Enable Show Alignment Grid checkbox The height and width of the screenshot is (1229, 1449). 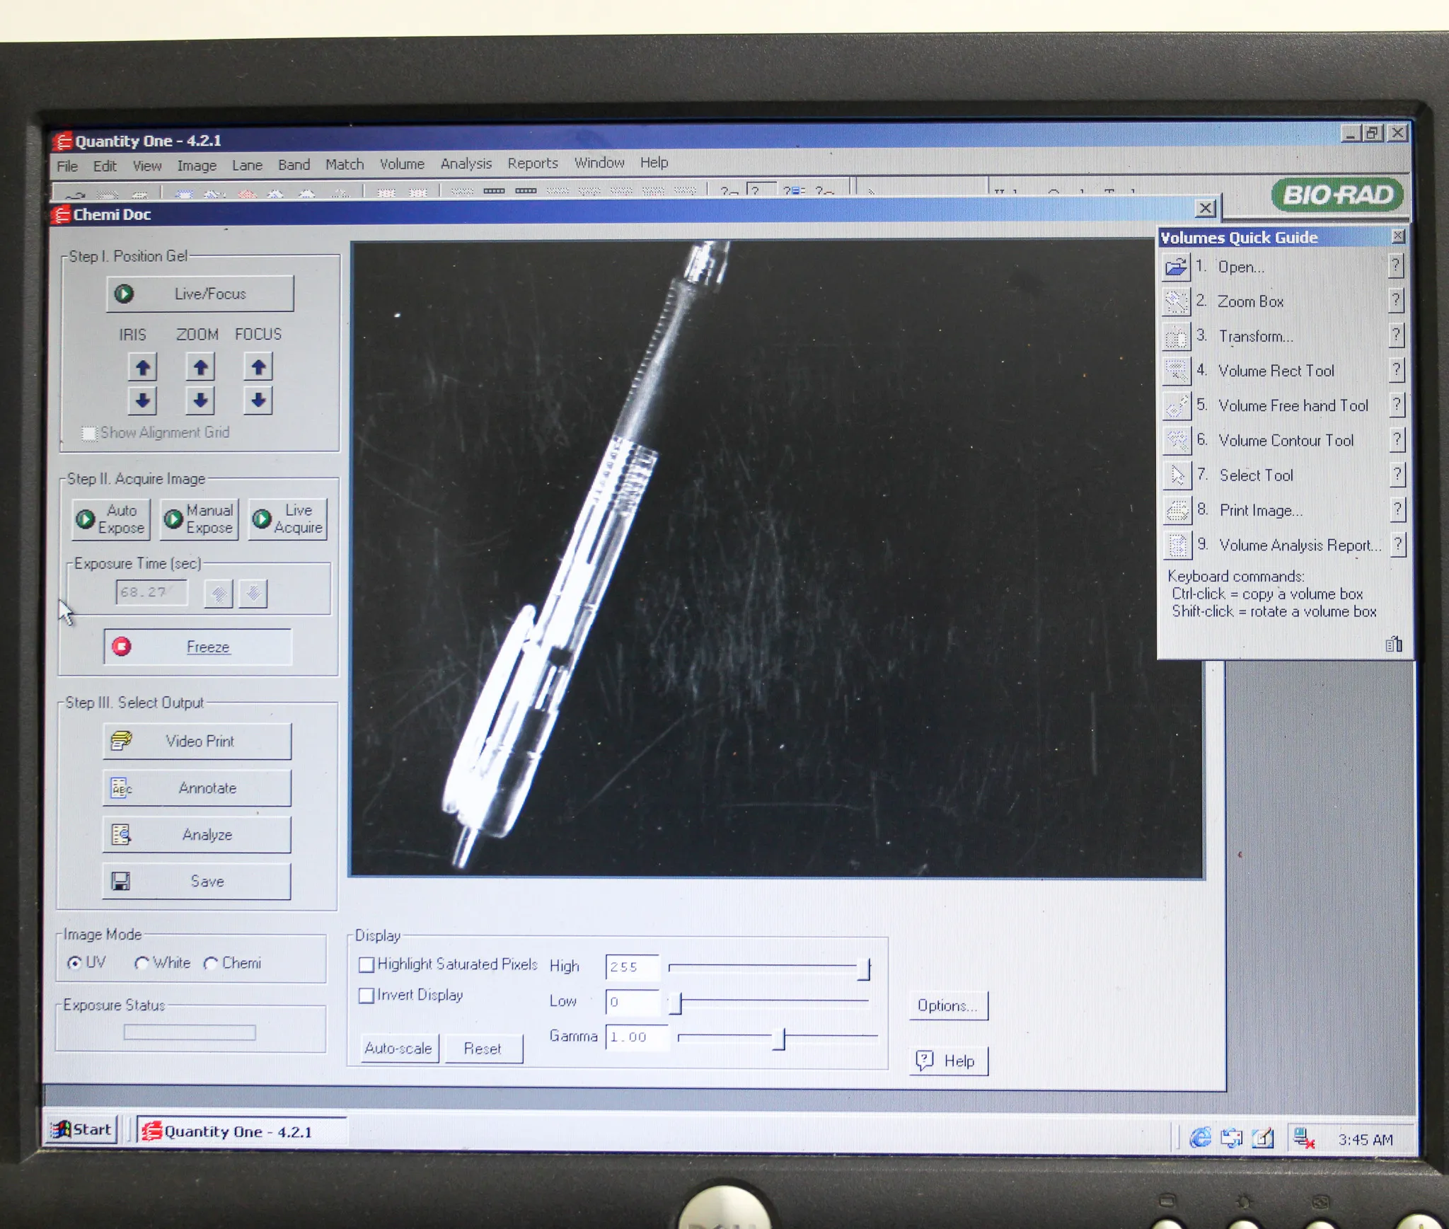pyautogui.click(x=88, y=432)
